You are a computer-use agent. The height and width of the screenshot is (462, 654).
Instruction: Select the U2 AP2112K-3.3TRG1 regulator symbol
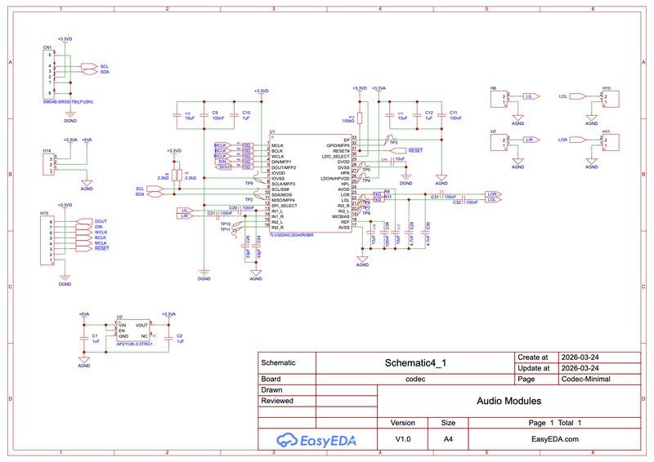tap(133, 331)
